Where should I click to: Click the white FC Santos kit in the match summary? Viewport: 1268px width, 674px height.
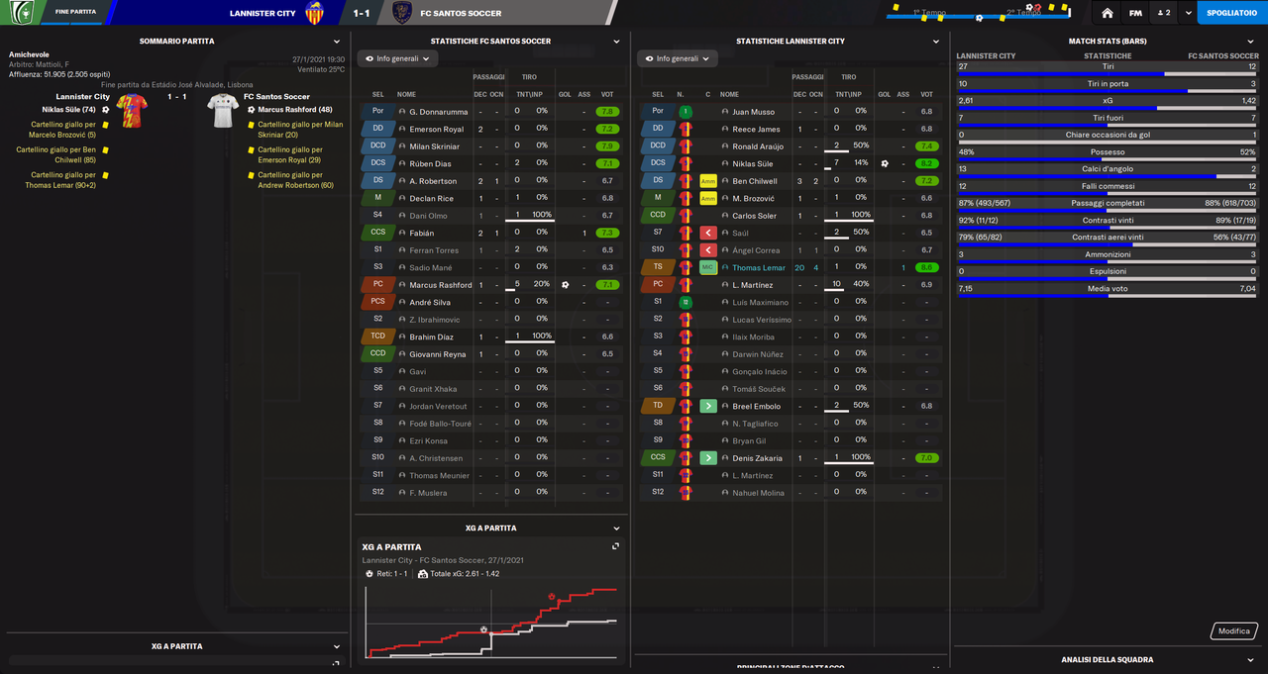tap(221, 111)
